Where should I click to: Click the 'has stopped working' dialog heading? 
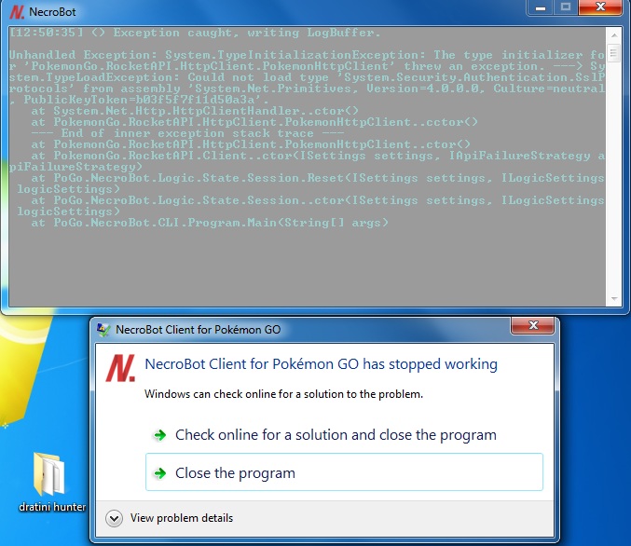click(x=322, y=364)
